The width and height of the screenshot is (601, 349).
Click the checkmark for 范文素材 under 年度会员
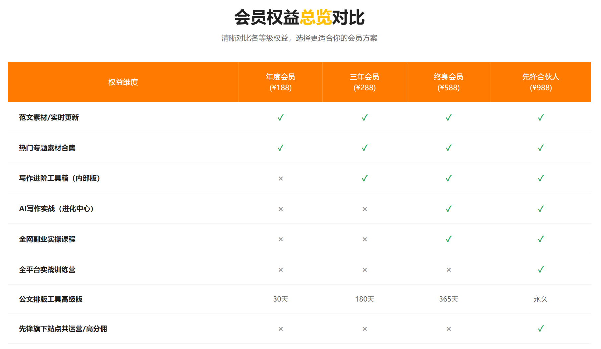click(x=281, y=118)
